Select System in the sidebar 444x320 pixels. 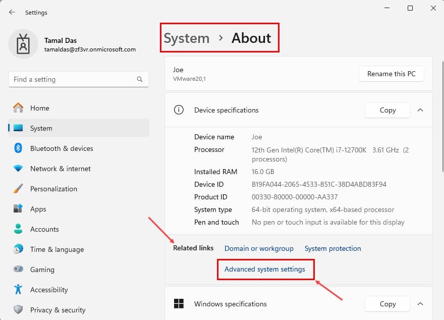pos(78,128)
